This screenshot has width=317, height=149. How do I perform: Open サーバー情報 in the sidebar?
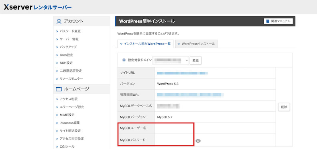point(69,39)
